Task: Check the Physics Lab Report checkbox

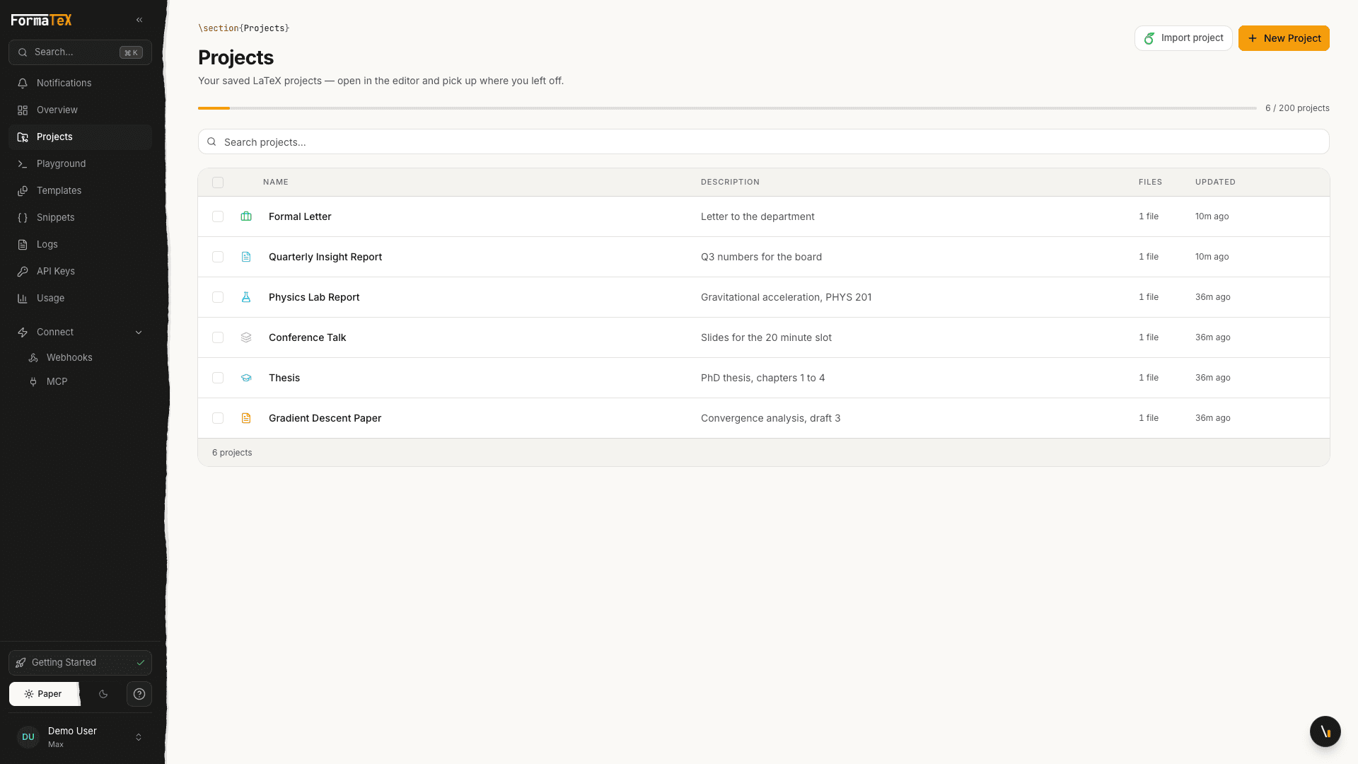Action: (x=218, y=297)
